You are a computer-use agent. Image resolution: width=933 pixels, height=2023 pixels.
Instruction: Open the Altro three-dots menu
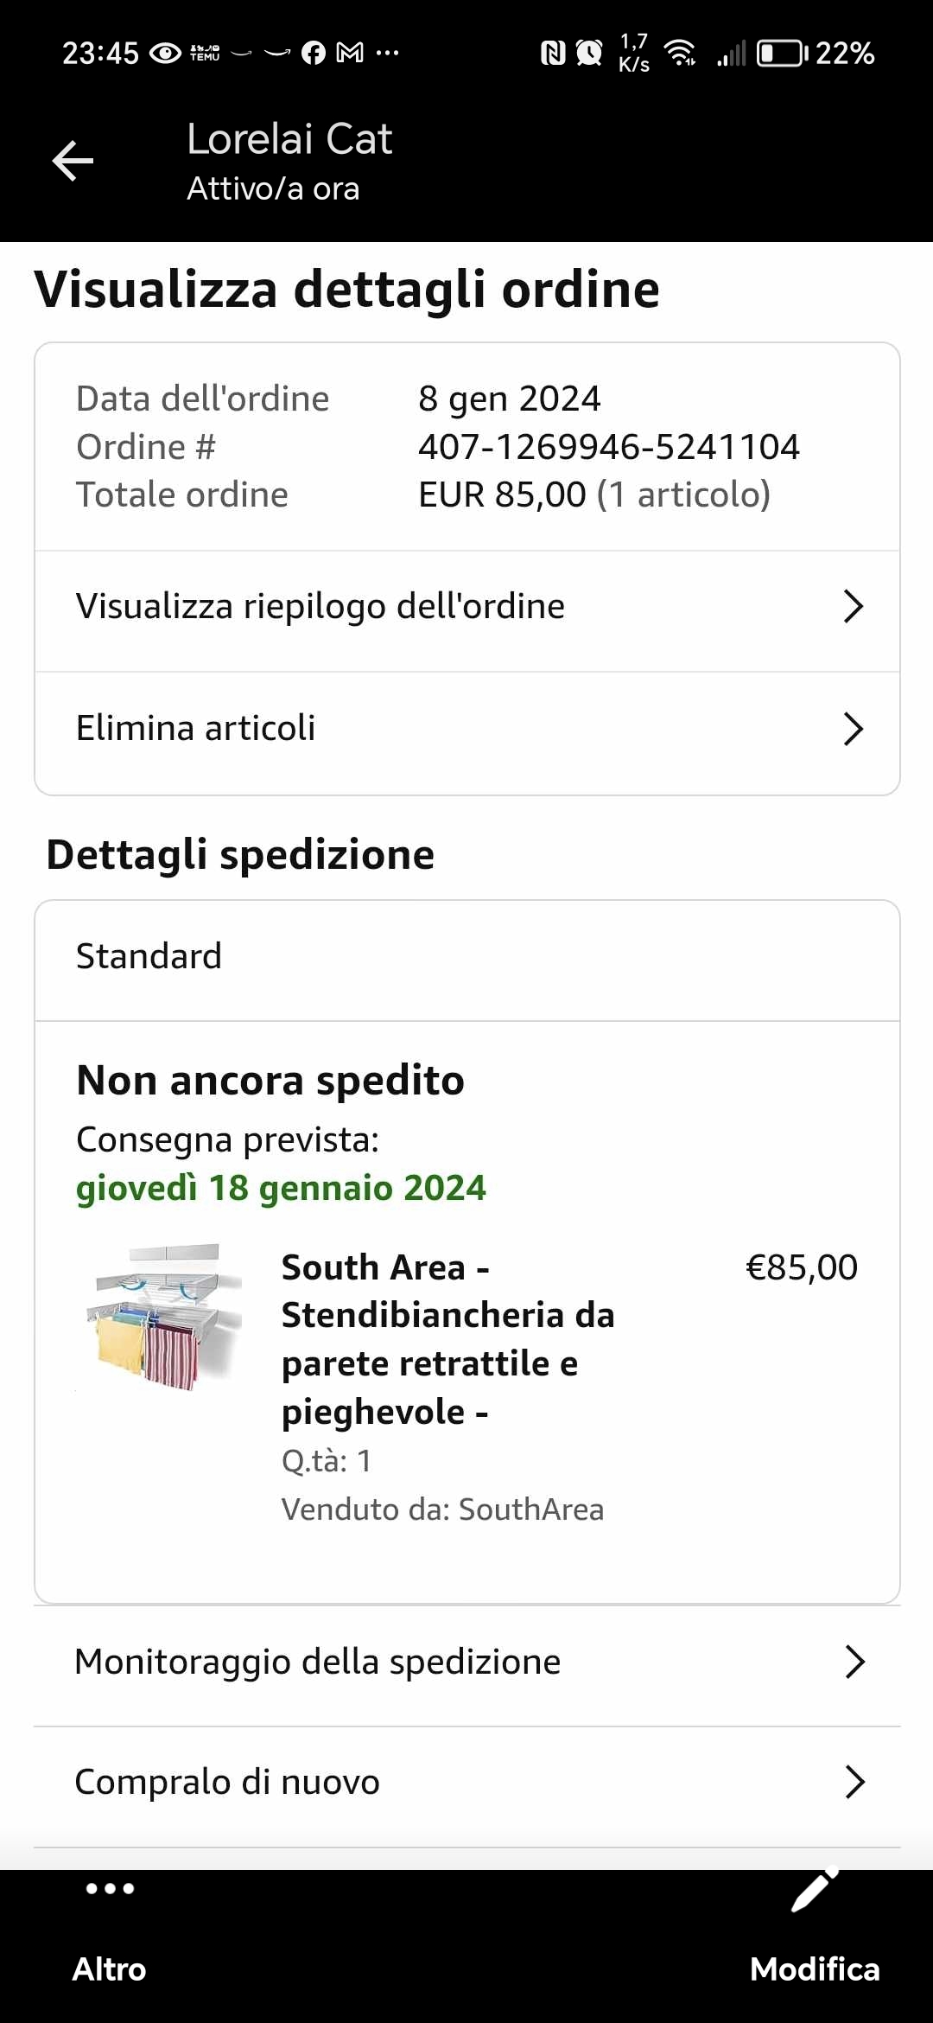pyautogui.click(x=110, y=1889)
